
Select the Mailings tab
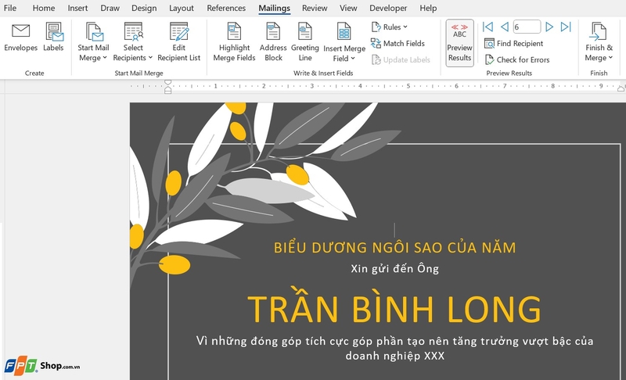tap(275, 8)
